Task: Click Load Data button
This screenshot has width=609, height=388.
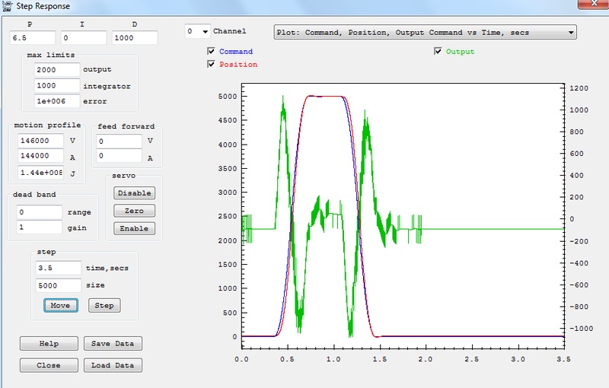Action: pyautogui.click(x=112, y=365)
